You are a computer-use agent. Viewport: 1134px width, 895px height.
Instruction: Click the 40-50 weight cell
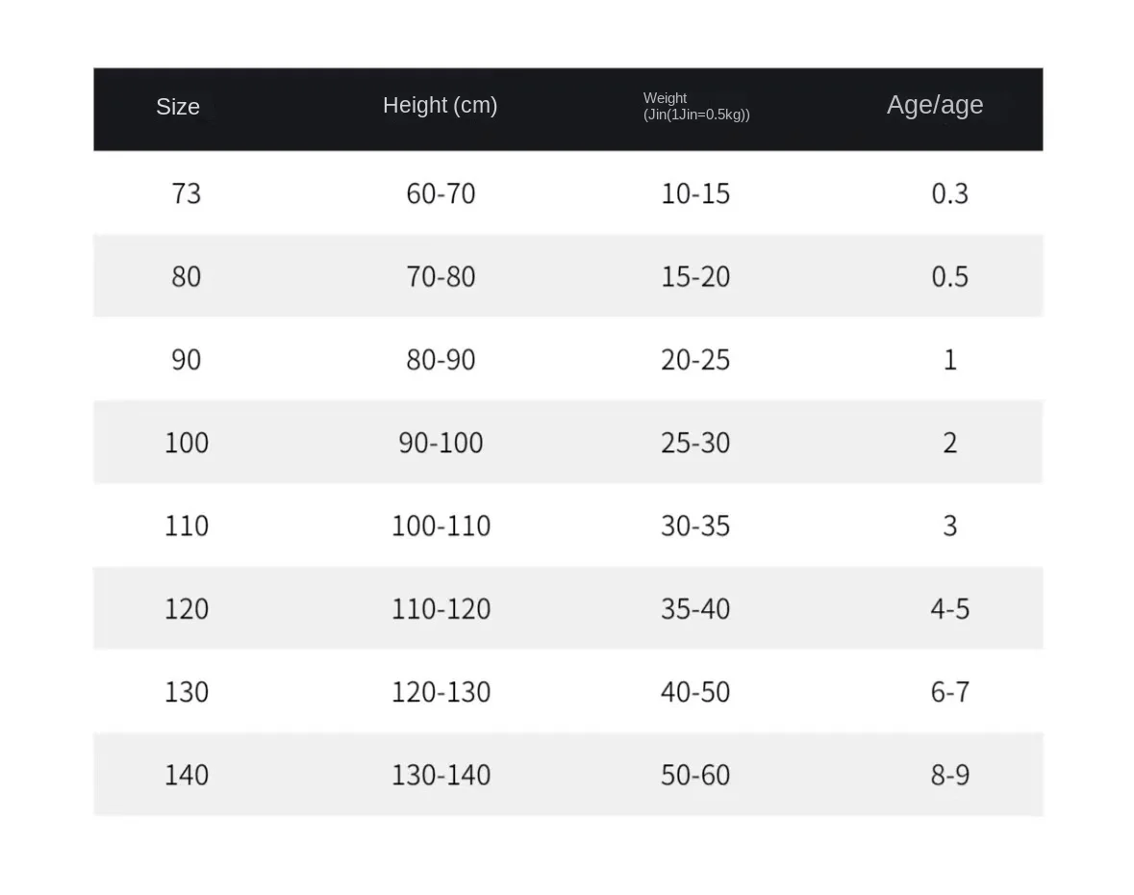694,692
